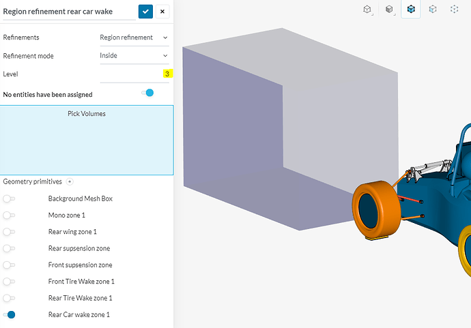Screen dimensions: 471x328
Task: Open the view orientation cube menu
Action: pyautogui.click(x=367, y=10)
